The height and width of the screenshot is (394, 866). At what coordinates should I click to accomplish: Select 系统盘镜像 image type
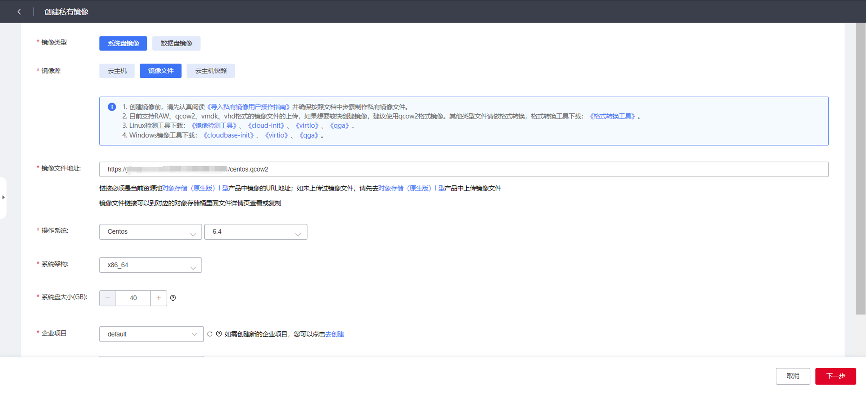tap(123, 43)
